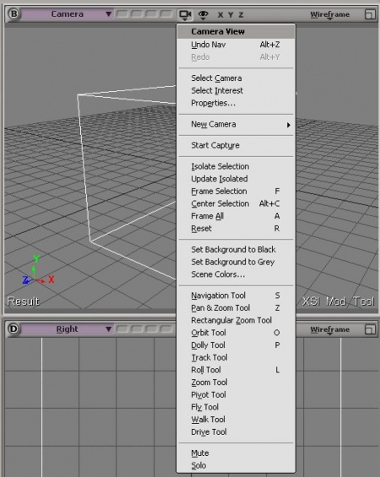Select Orbit Tool from the menu
The image size is (380, 477).
(x=236, y=333)
